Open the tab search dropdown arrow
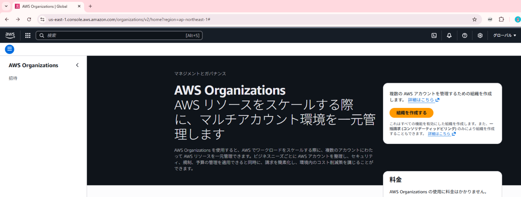521x197 pixels. [x=6, y=6]
